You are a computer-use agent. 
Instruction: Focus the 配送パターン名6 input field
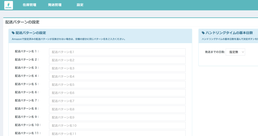click(x=117, y=93)
